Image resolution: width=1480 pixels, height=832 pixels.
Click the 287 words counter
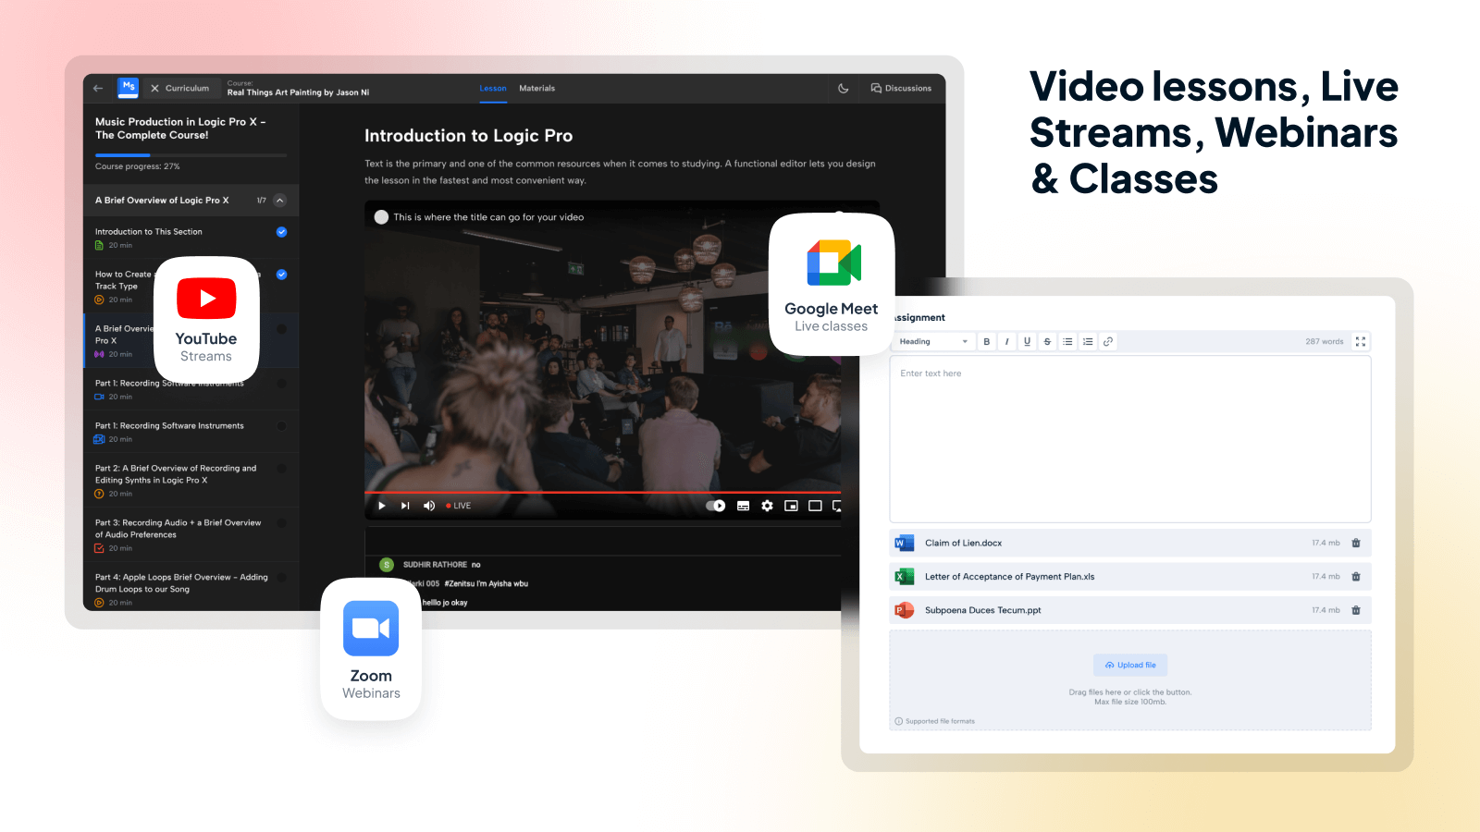pos(1325,342)
